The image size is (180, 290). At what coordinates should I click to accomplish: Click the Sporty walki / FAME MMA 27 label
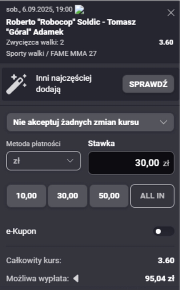[x=51, y=54]
